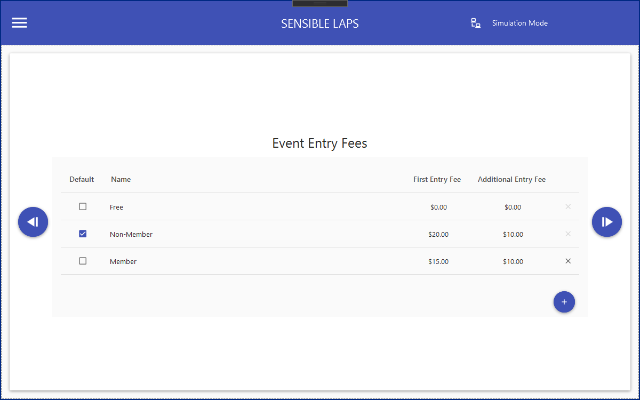Edit the Non-Member name field

click(131, 234)
